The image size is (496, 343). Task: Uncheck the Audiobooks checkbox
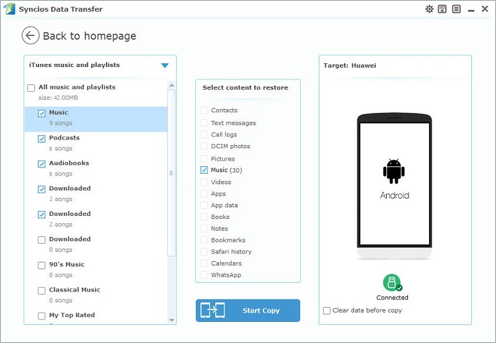pos(42,164)
